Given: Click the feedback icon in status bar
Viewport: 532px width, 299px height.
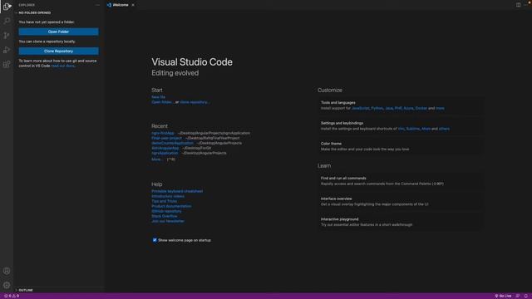Looking at the screenshot, I should (x=518, y=296).
